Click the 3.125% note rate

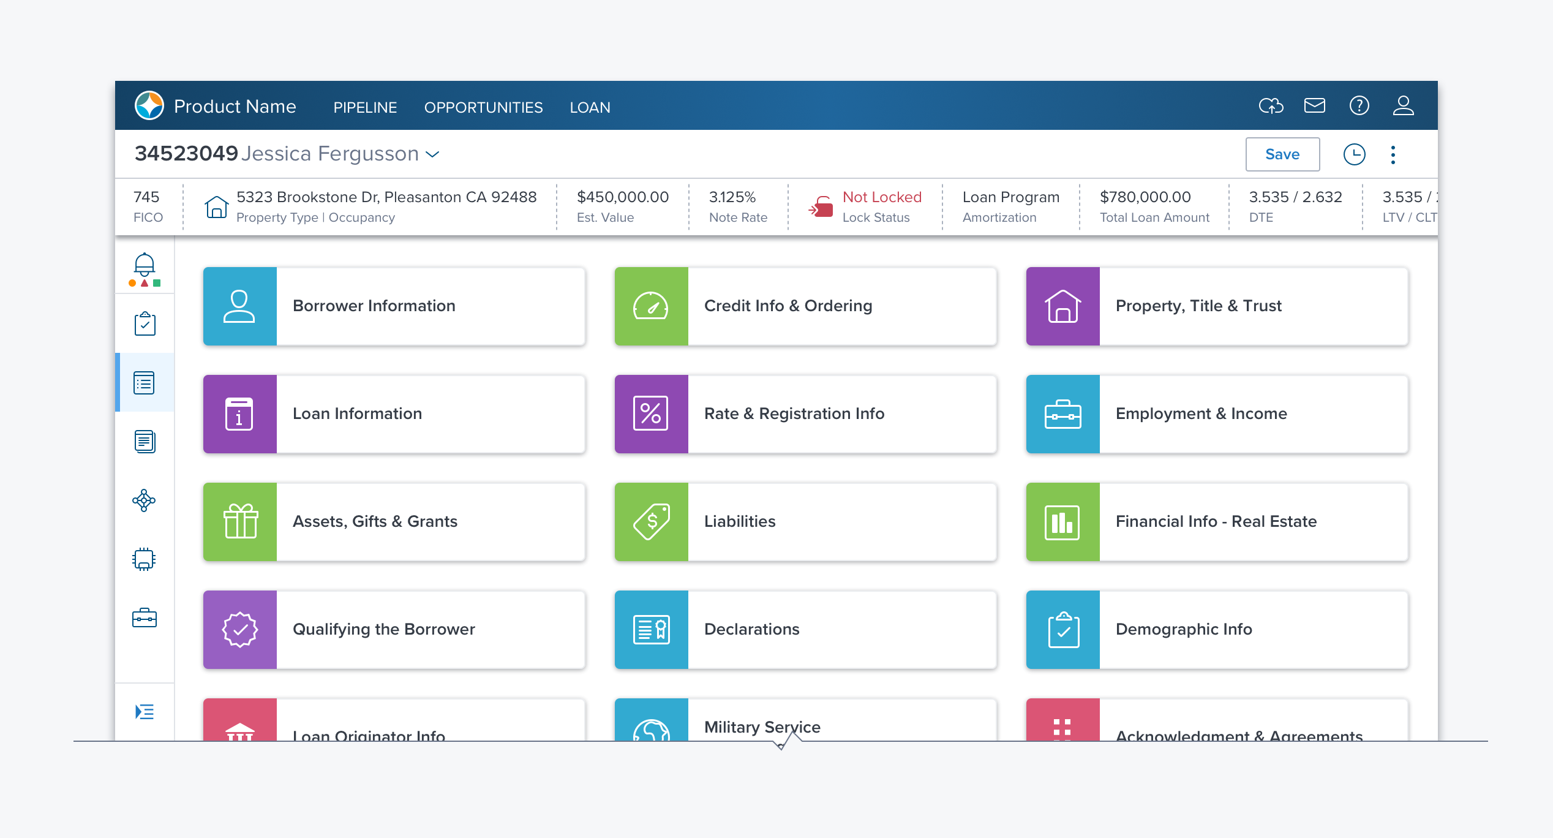point(732,197)
